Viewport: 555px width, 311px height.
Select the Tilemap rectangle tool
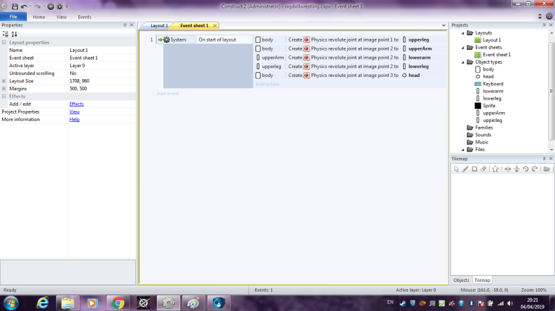pos(475,169)
